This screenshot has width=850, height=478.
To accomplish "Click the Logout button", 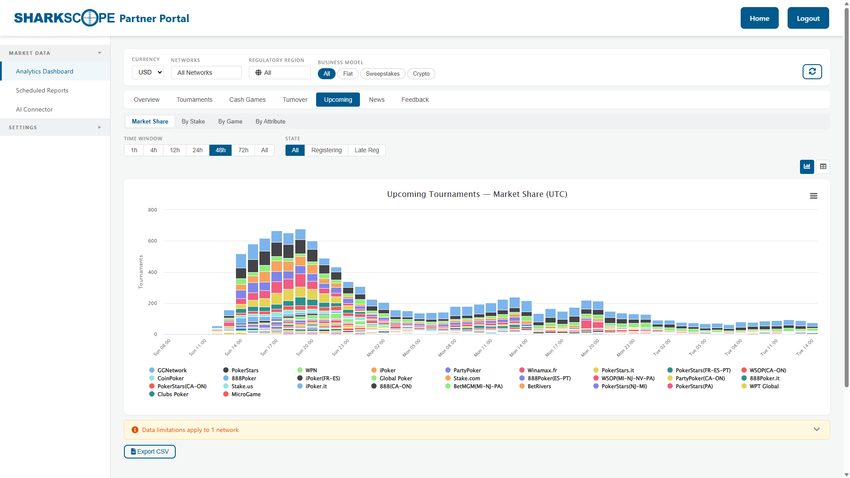I will (x=808, y=18).
